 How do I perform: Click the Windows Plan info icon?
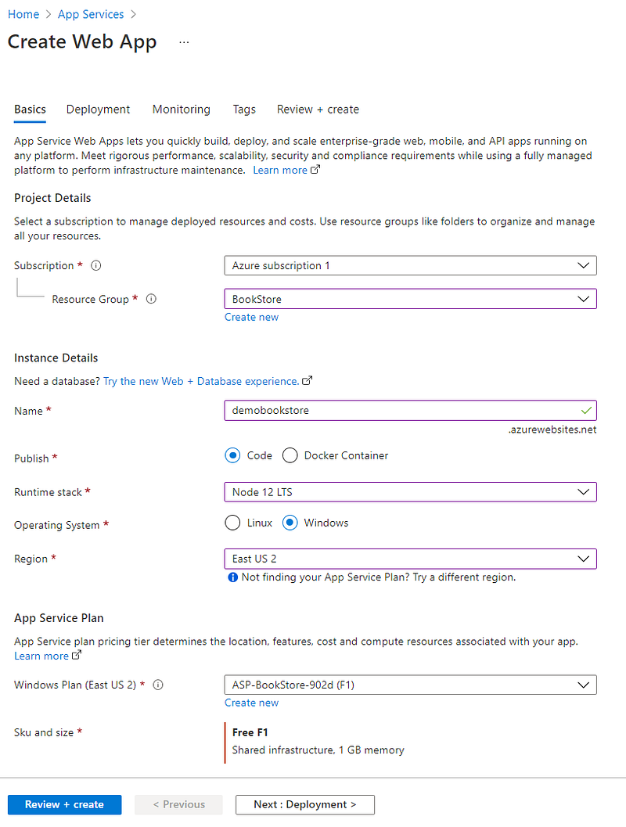click(158, 685)
